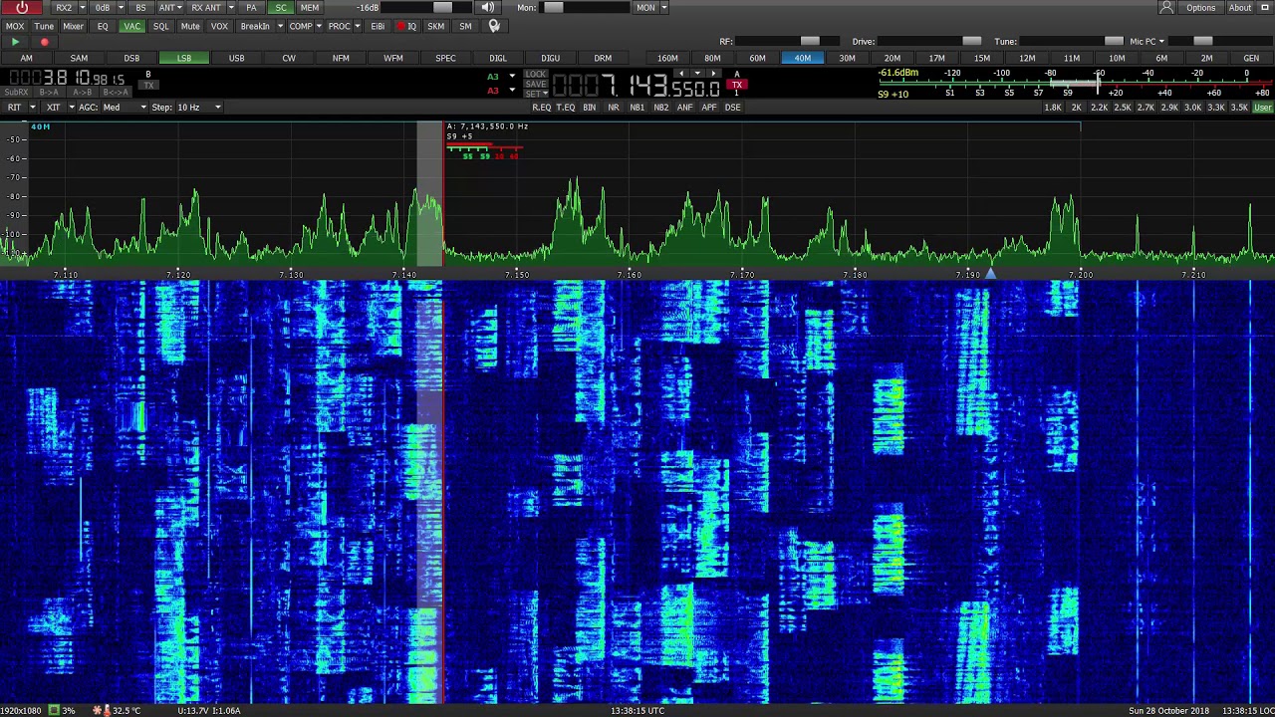Enable NR noise reduction
The image size is (1275, 717).
tap(614, 107)
